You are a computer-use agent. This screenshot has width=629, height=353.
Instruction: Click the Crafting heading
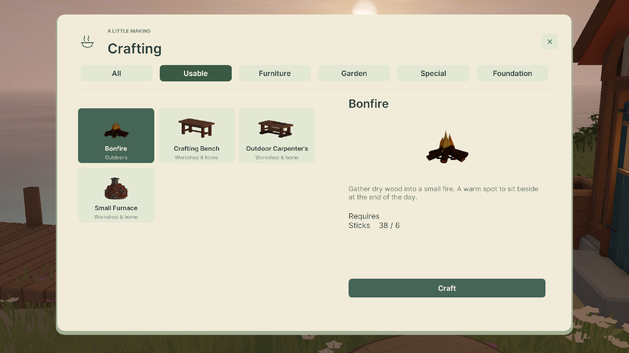point(135,49)
